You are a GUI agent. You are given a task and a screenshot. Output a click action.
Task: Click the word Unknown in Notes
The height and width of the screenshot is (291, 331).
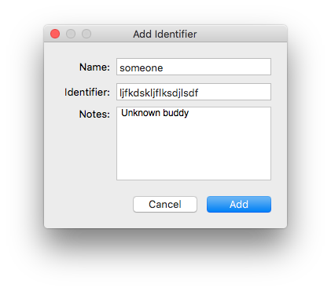tap(141, 113)
